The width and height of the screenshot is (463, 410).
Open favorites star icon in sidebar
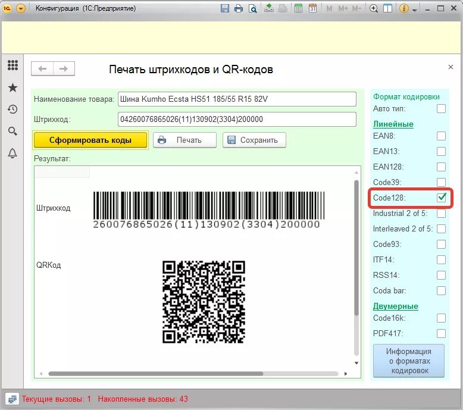(12, 87)
